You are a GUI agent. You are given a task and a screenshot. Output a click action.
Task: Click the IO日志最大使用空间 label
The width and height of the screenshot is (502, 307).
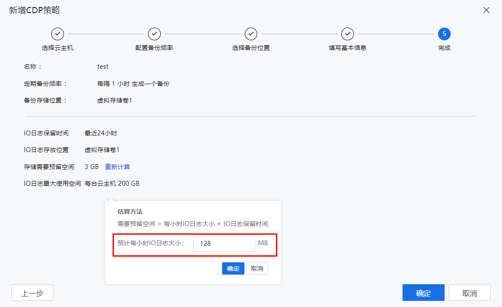53,183
